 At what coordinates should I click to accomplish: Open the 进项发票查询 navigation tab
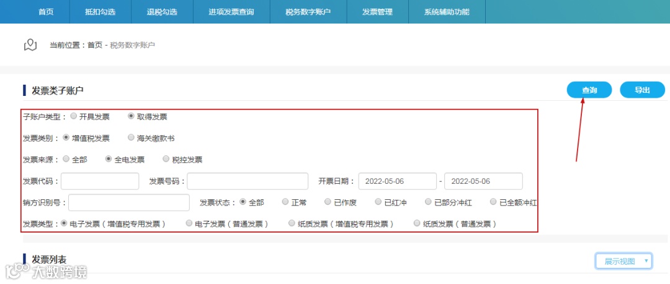point(231,12)
